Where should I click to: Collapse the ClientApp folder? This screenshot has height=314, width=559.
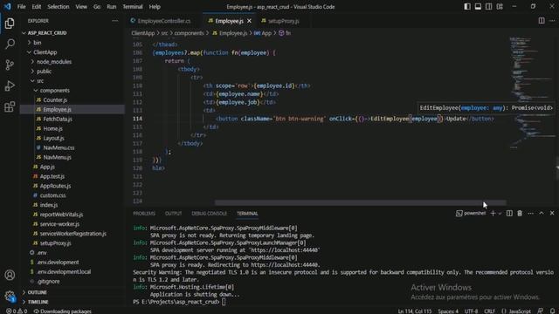[72, 52]
